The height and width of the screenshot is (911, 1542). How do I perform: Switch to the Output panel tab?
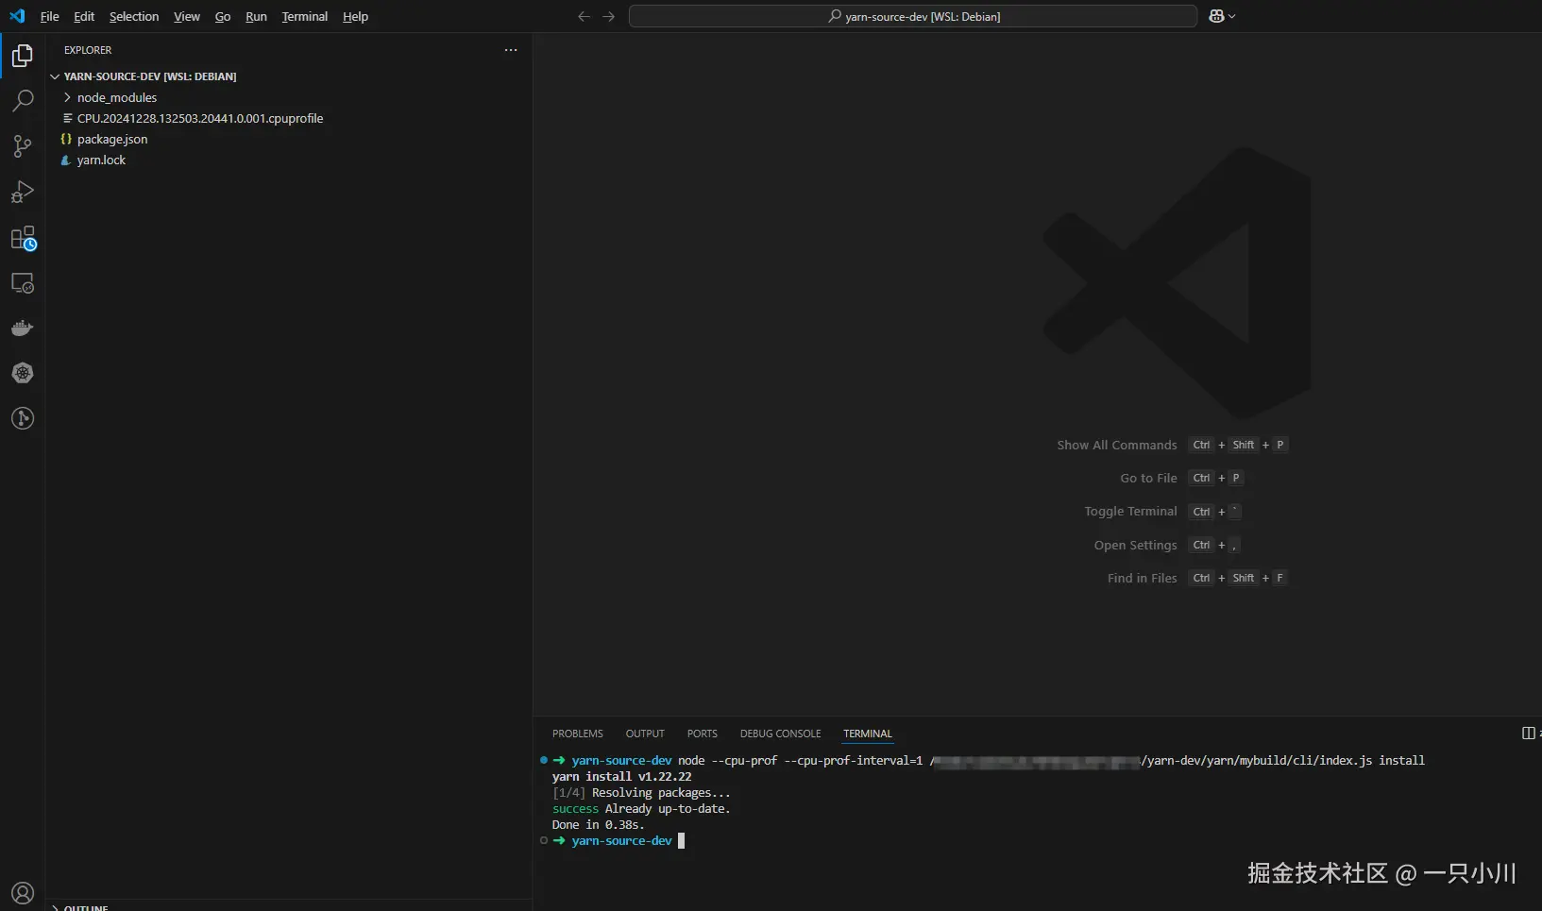click(x=645, y=734)
